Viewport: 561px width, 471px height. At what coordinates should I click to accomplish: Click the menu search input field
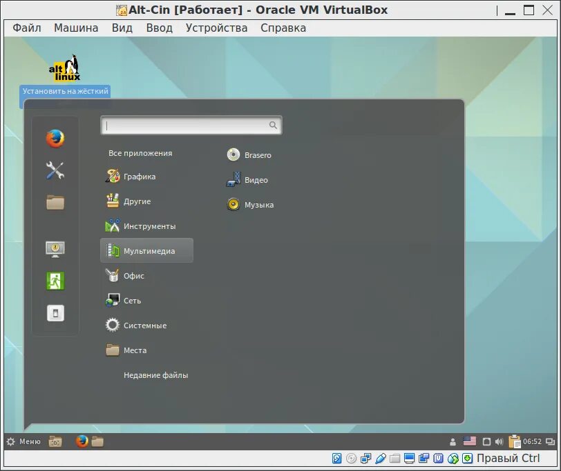pyautogui.click(x=191, y=126)
